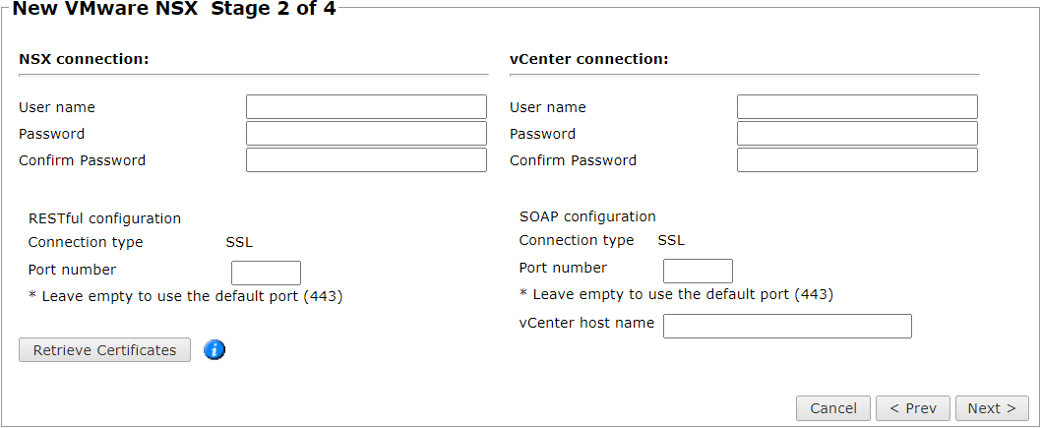The width and height of the screenshot is (1041, 428).
Task: Select the NSX Password field
Action: click(x=366, y=134)
